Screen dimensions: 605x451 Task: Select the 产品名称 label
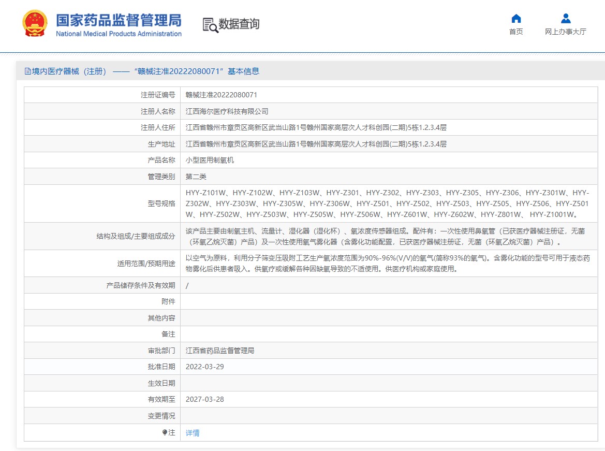click(161, 160)
